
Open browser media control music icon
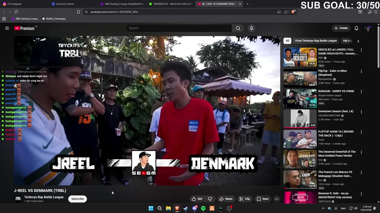(370, 12)
